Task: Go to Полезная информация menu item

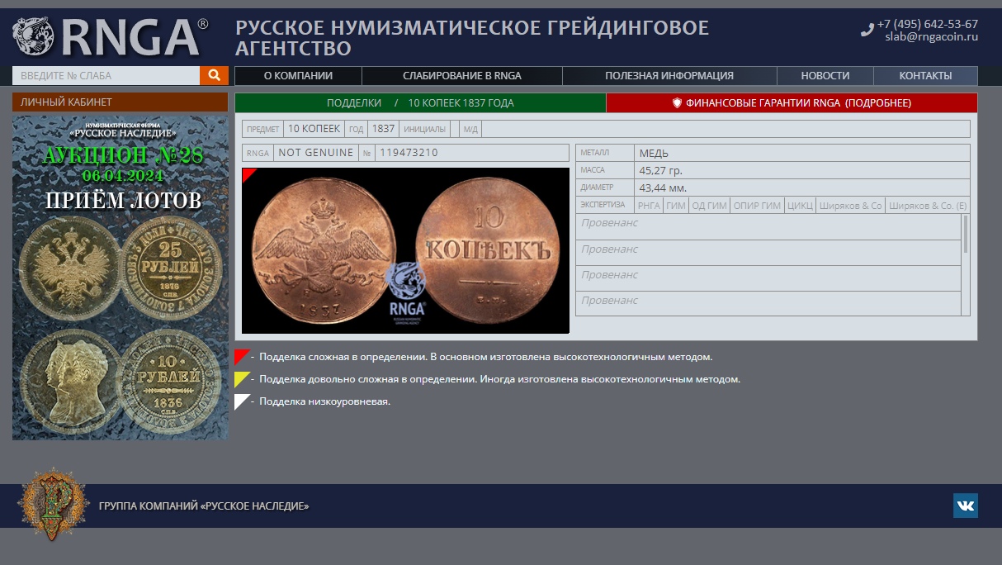Action: click(669, 76)
